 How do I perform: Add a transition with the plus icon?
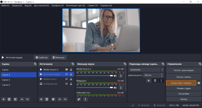click(148, 80)
